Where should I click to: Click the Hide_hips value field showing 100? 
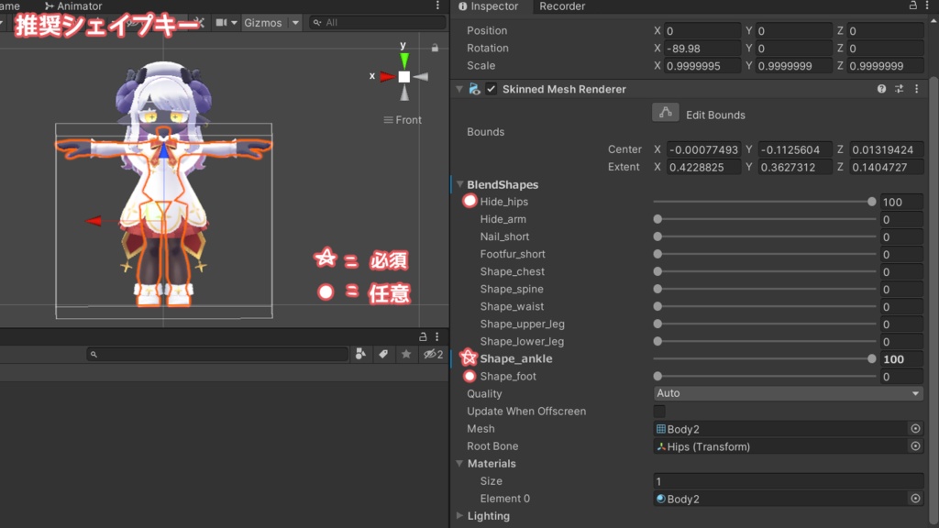(901, 202)
